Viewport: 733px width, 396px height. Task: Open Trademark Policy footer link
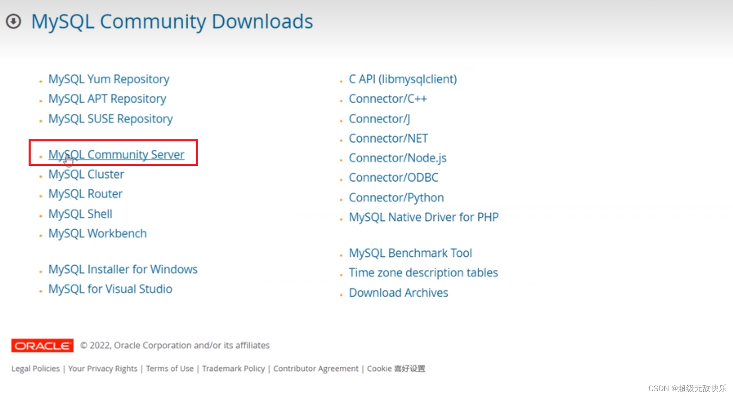tap(233, 368)
